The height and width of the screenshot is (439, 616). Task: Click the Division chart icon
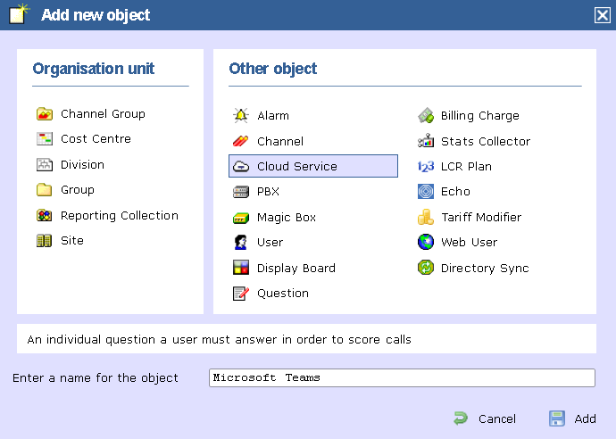click(x=45, y=164)
